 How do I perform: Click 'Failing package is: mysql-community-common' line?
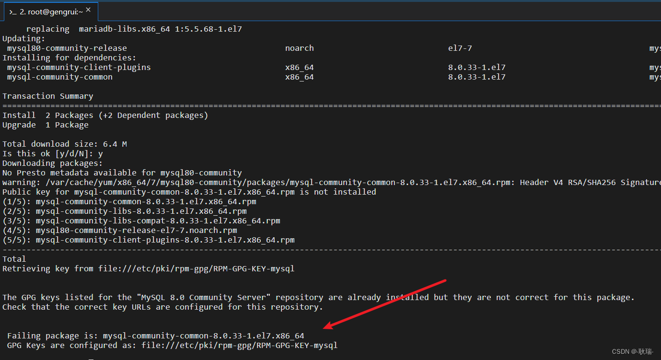(x=156, y=336)
